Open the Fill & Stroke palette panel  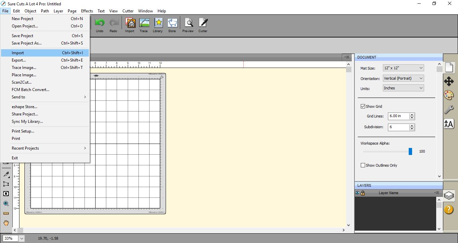coord(449,95)
